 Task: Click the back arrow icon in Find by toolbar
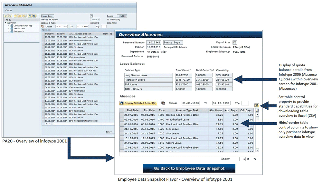click(6, 16)
